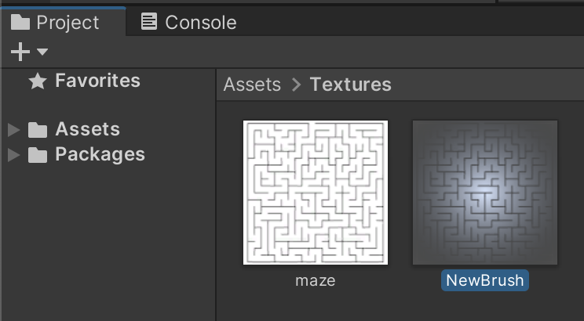Viewport: 584px width, 321px height.
Task: Go to Assets in the breadcrumb path
Action: point(252,85)
